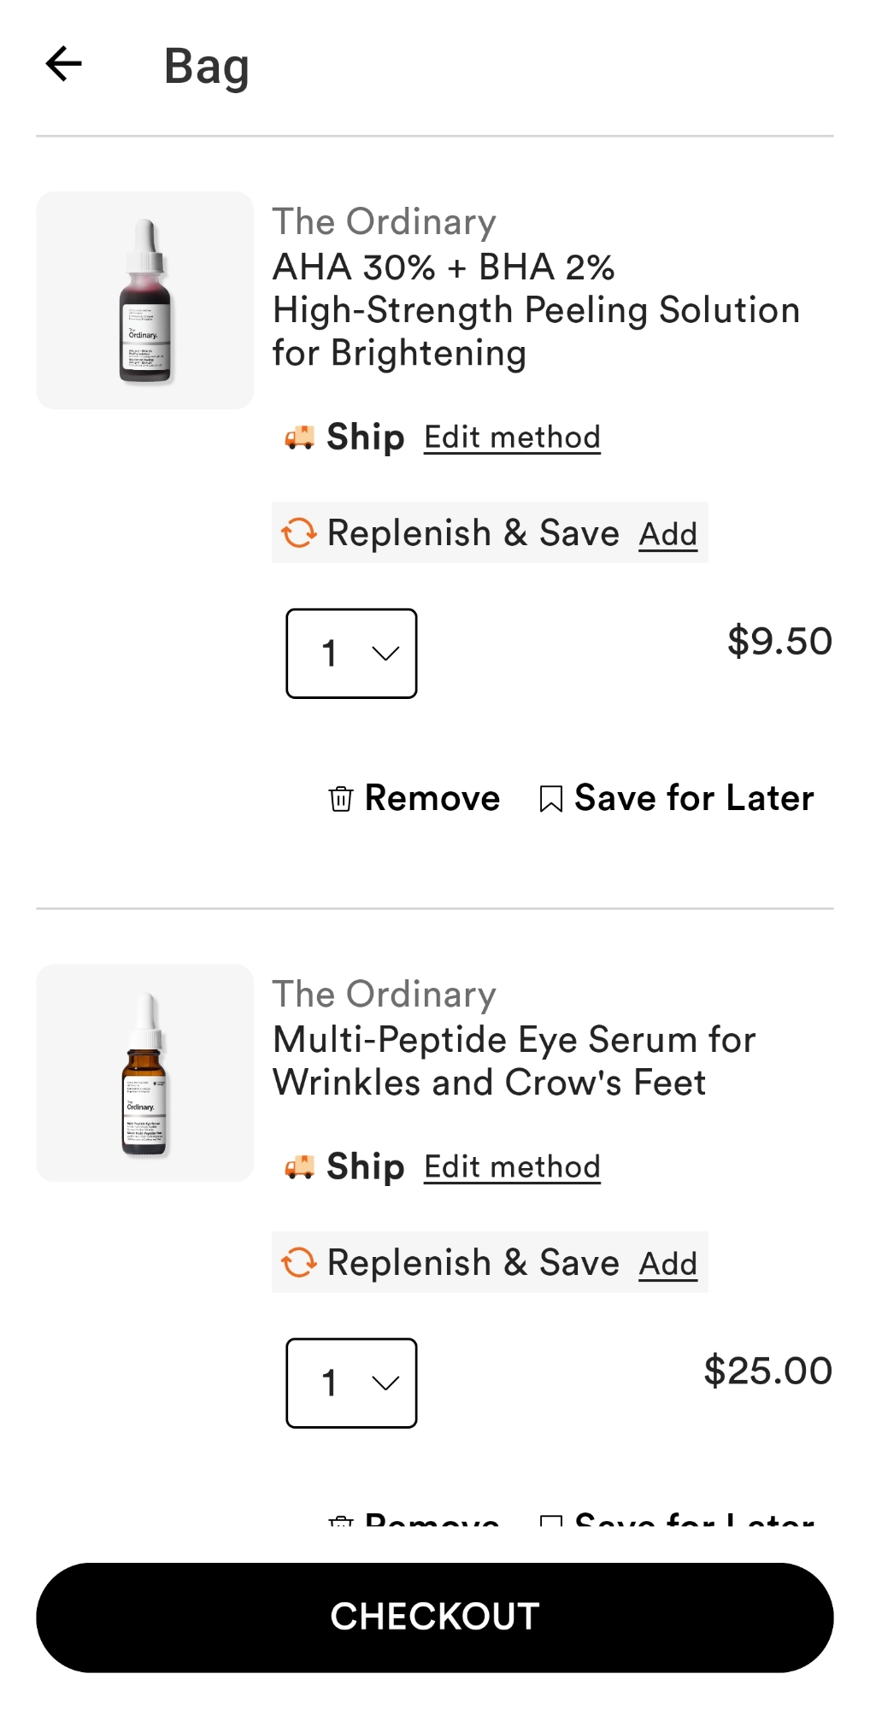Open AHA Peeling Solution product thumbnail
The height and width of the screenshot is (1709, 870).
pos(145,300)
